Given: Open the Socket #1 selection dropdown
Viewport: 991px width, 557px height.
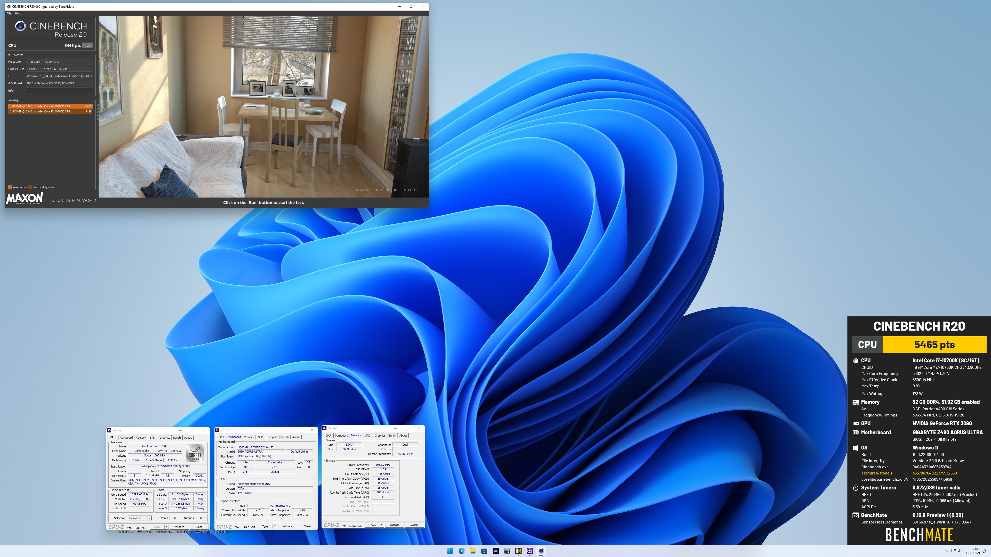Looking at the screenshot, I should click(x=139, y=518).
